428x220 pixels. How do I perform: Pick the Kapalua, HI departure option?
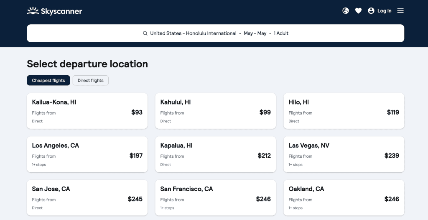click(215, 154)
